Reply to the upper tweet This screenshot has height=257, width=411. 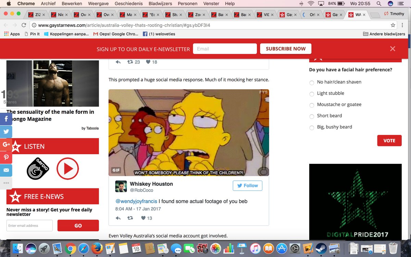(x=118, y=62)
